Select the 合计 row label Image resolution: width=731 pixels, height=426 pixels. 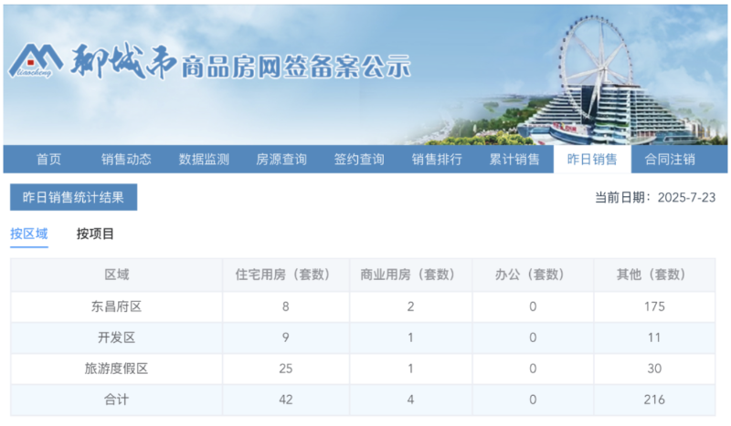117,400
